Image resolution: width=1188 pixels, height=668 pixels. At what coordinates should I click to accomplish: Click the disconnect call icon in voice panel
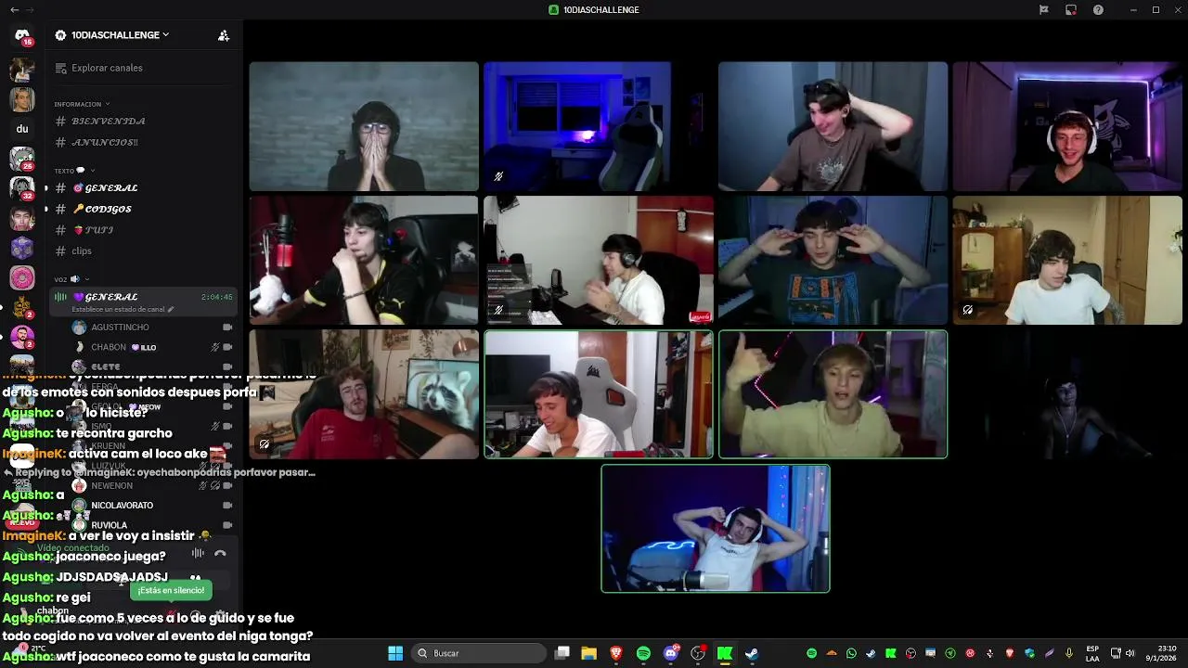220,553
